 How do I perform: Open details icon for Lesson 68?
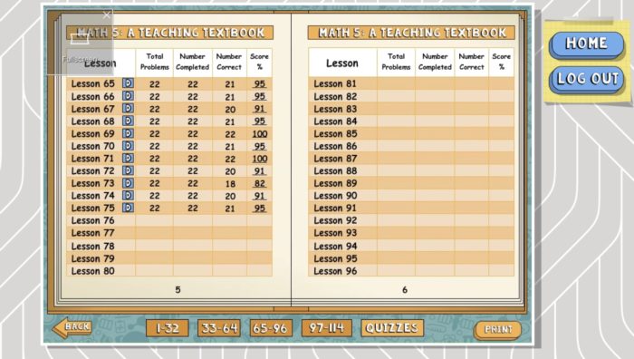[128, 121]
